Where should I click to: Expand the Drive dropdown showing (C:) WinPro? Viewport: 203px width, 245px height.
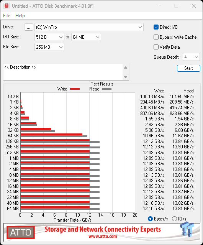89,27
